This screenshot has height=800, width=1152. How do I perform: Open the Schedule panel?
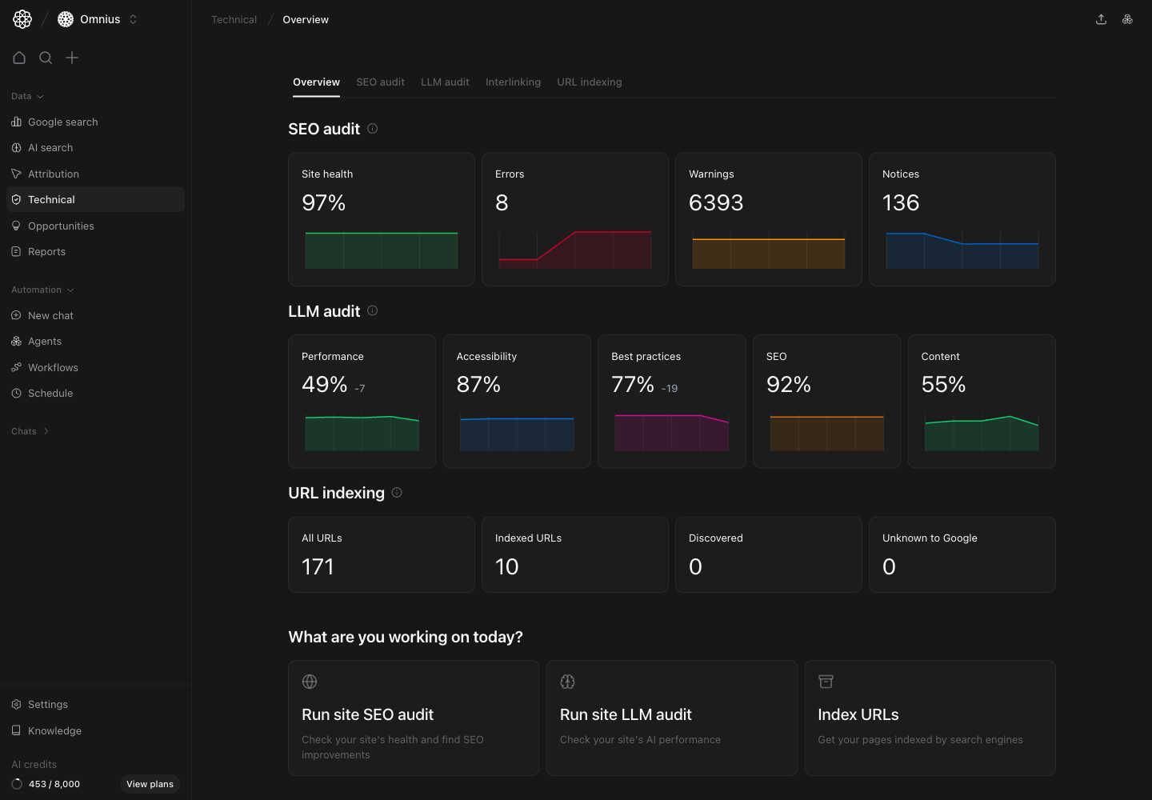coord(50,393)
